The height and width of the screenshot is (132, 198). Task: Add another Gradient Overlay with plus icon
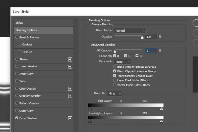click(70, 96)
